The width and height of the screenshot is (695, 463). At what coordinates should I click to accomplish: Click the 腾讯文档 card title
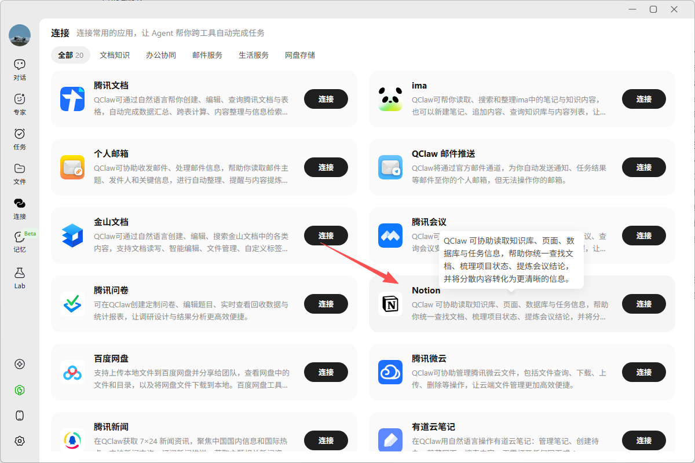[111, 85]
